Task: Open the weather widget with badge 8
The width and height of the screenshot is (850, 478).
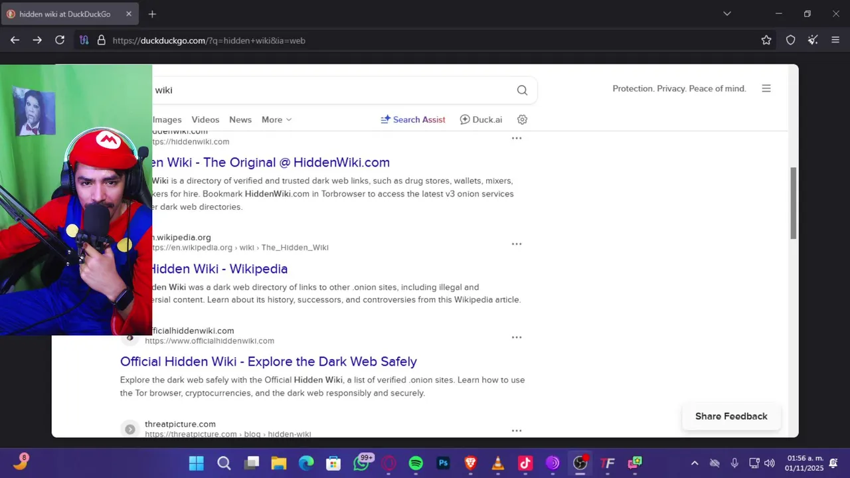Action: (x=21, y=462)
